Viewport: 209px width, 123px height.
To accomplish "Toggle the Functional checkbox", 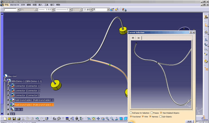I will coord(131,117).
